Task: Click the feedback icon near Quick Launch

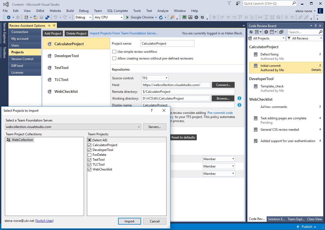Action: click(x=238, y=4)
